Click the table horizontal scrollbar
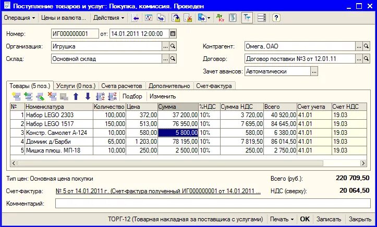The image size is (377, 227). [x=170, y=163]
